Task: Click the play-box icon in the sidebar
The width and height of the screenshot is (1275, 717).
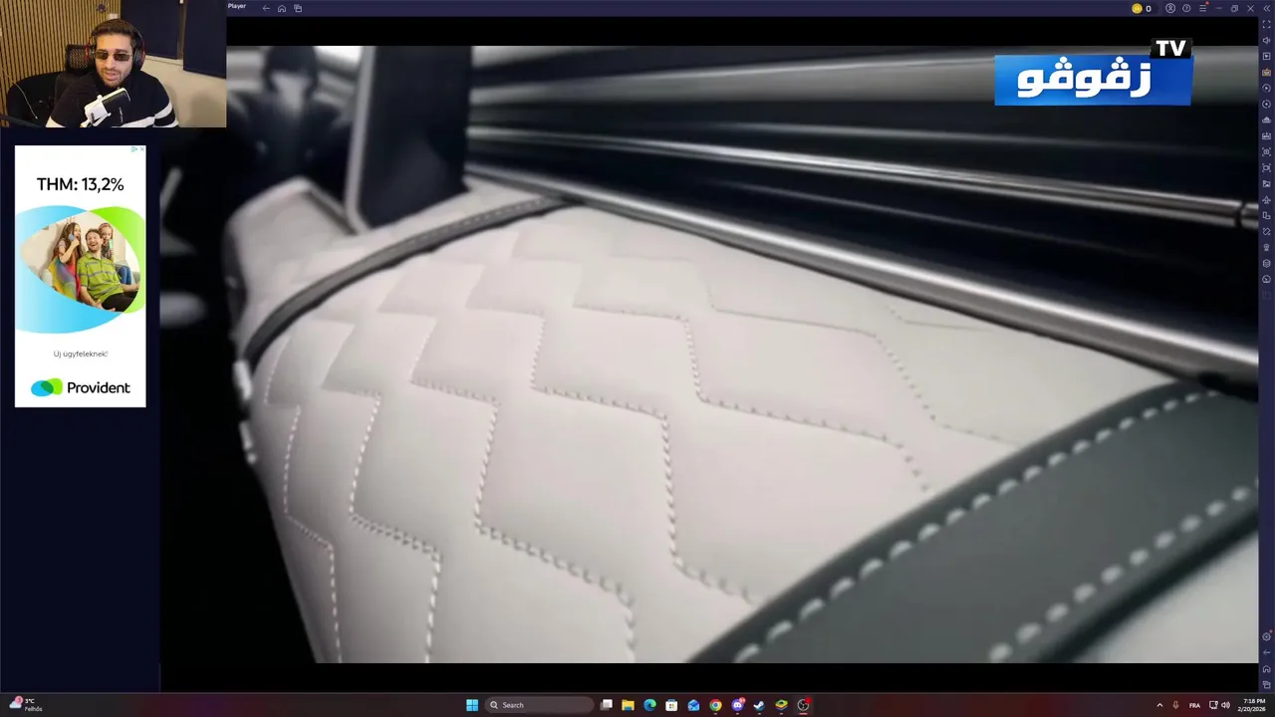Action: tap(1266, 56)
